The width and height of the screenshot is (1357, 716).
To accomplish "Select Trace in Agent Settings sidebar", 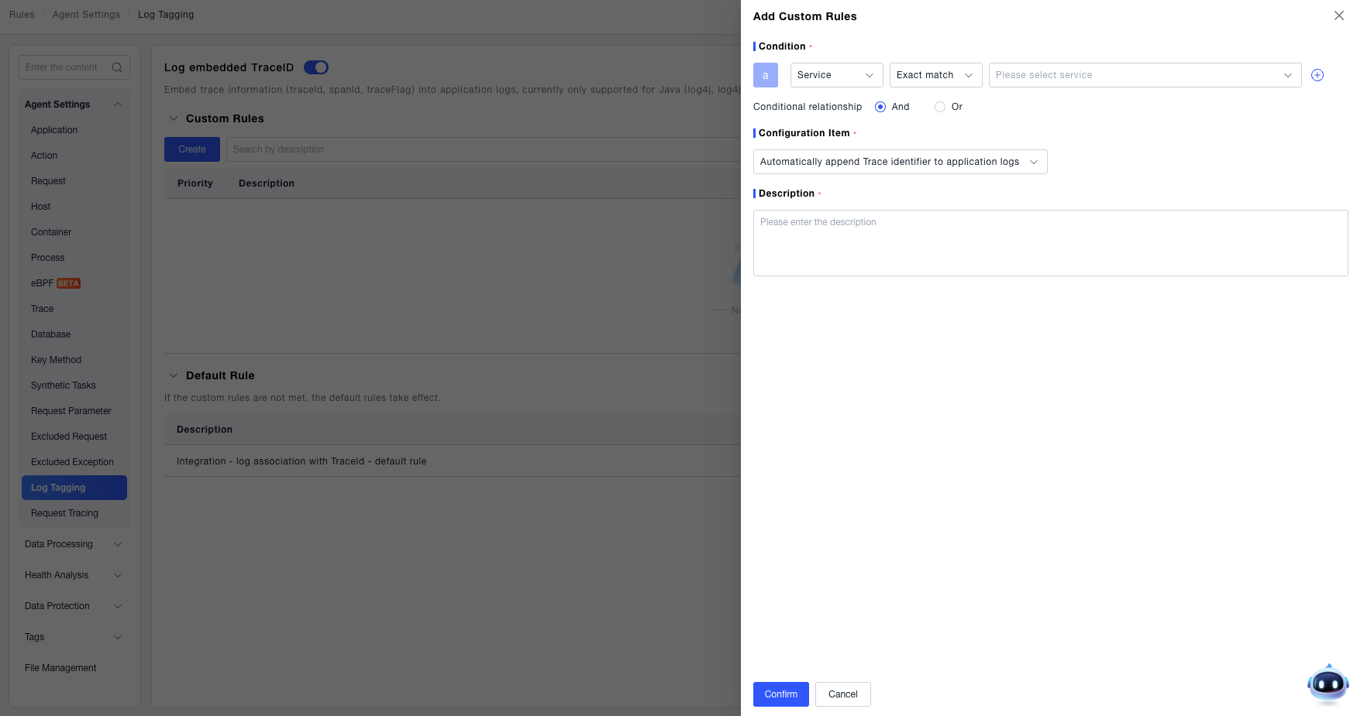I will [41, 308].
